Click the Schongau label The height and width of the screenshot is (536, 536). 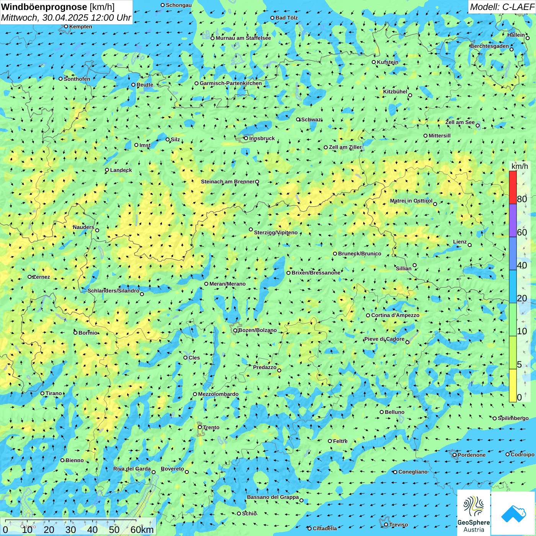(x=179, y=5)
